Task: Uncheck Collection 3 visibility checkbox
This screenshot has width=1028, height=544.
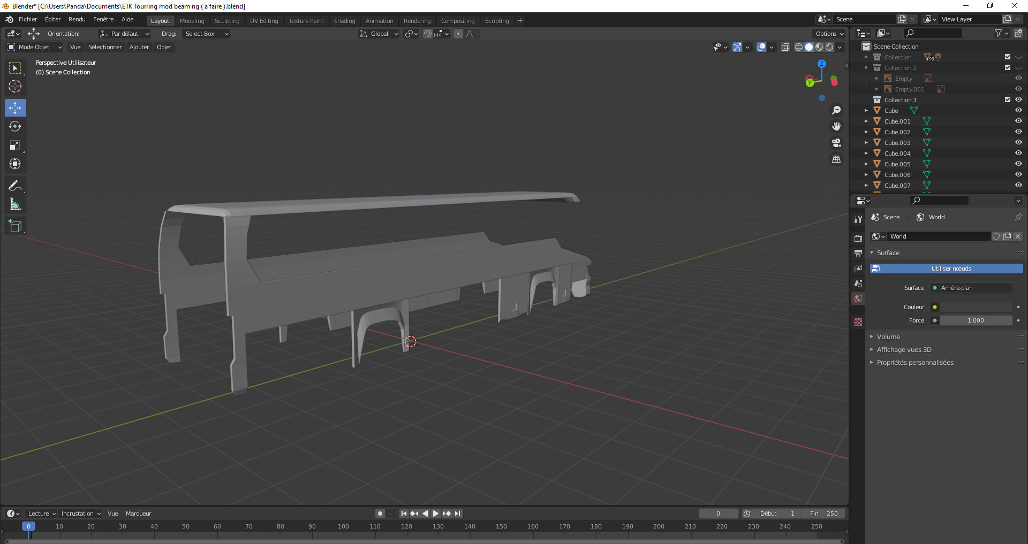Action: point(1008,99)
